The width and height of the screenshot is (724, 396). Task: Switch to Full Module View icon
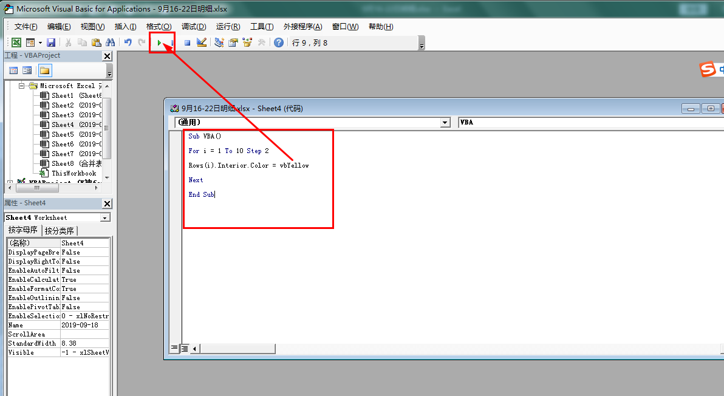184,349
